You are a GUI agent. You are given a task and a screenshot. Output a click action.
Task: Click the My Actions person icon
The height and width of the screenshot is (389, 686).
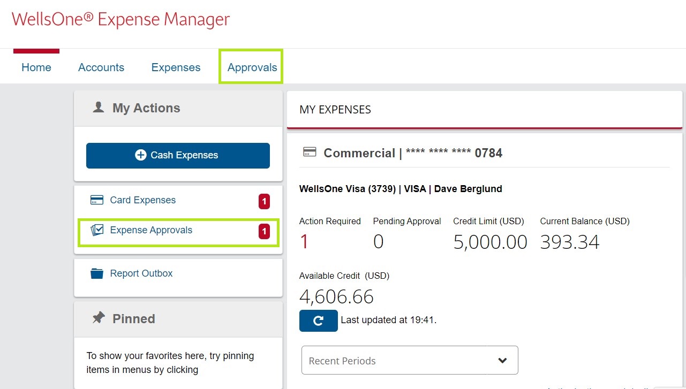(x=99, y=108)
